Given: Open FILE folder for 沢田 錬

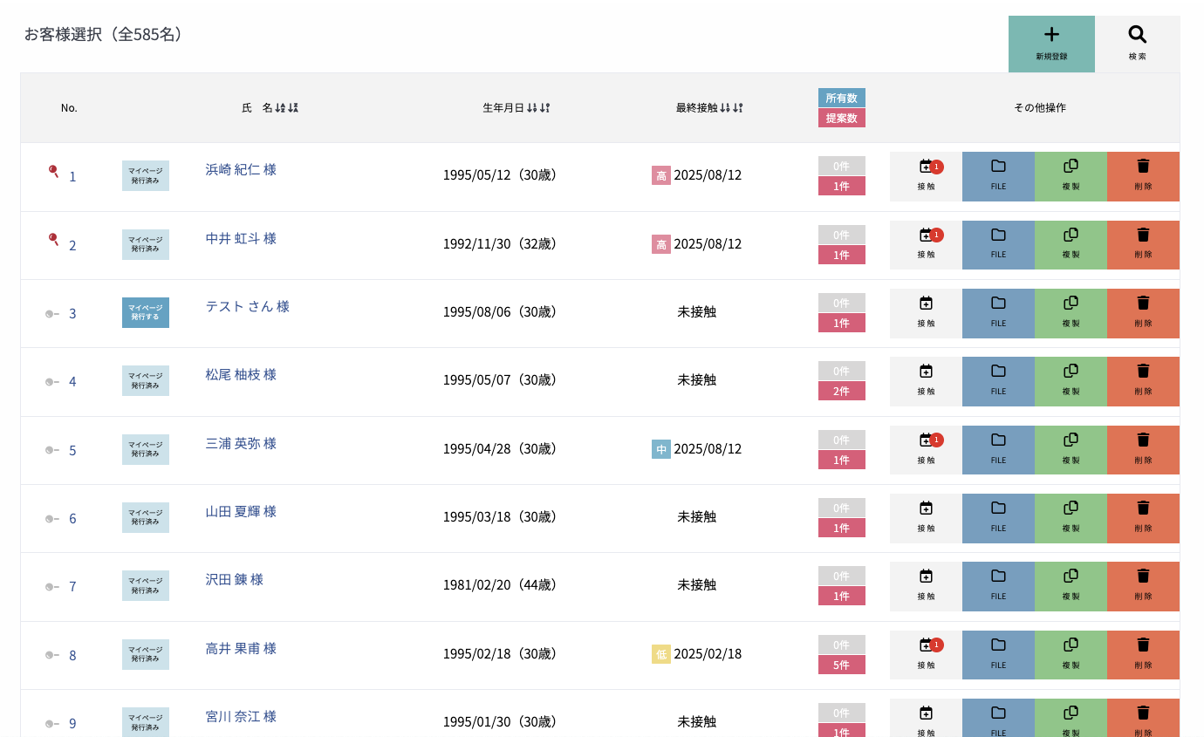Looking at the screenshot, I should [x=998, y=586].
